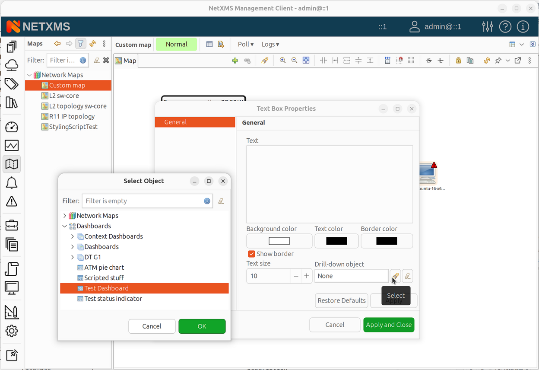Click the zoom in magnifier icon

(x=282, y=61)
